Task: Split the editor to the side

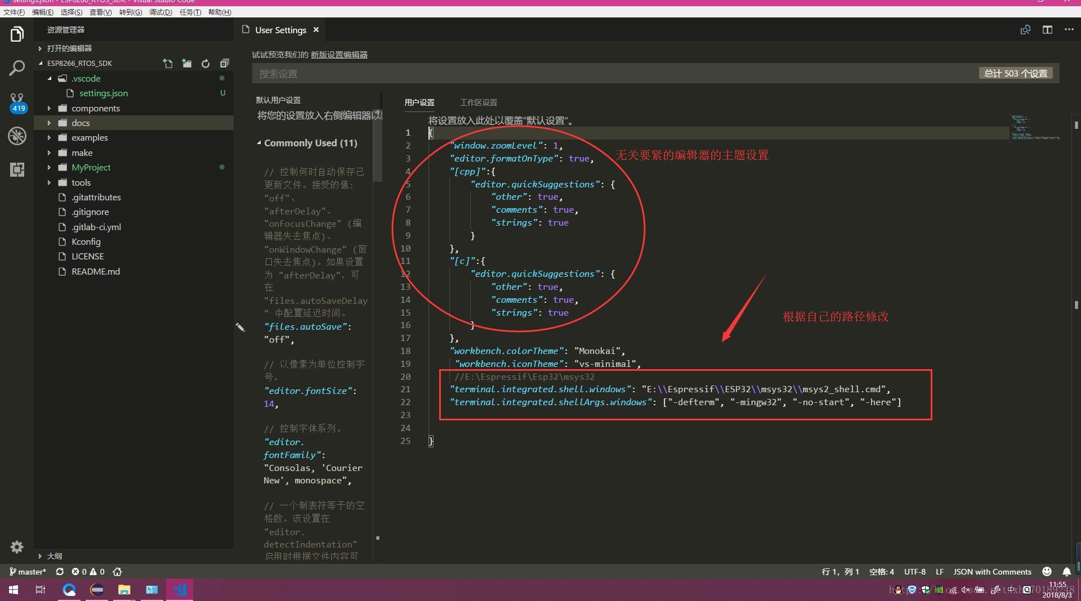Action: click(1047, 30)
